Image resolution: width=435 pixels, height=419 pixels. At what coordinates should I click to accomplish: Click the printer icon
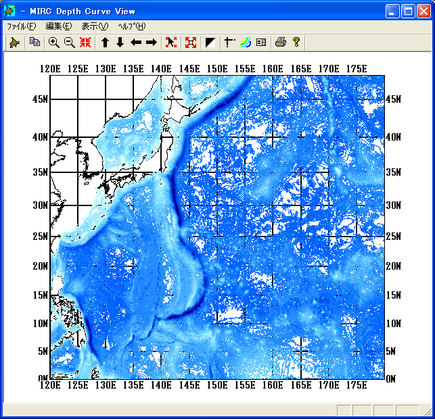coord(281,43)
